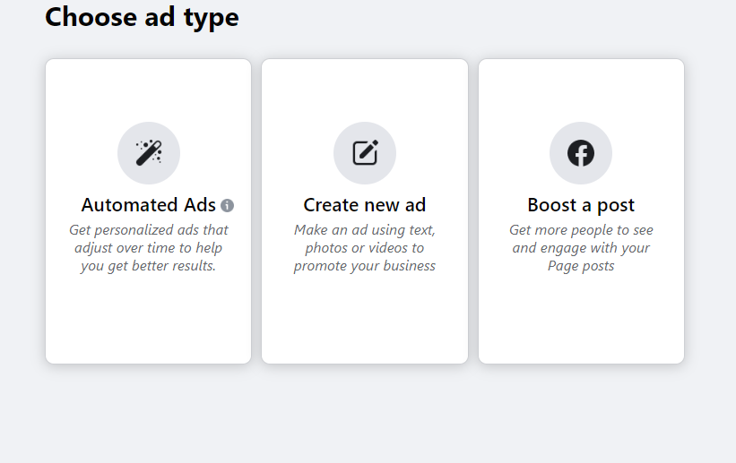Click the pencil-and-square Create new ad icon
Viewport: 736px width, 463px height.
pos(365,152)
